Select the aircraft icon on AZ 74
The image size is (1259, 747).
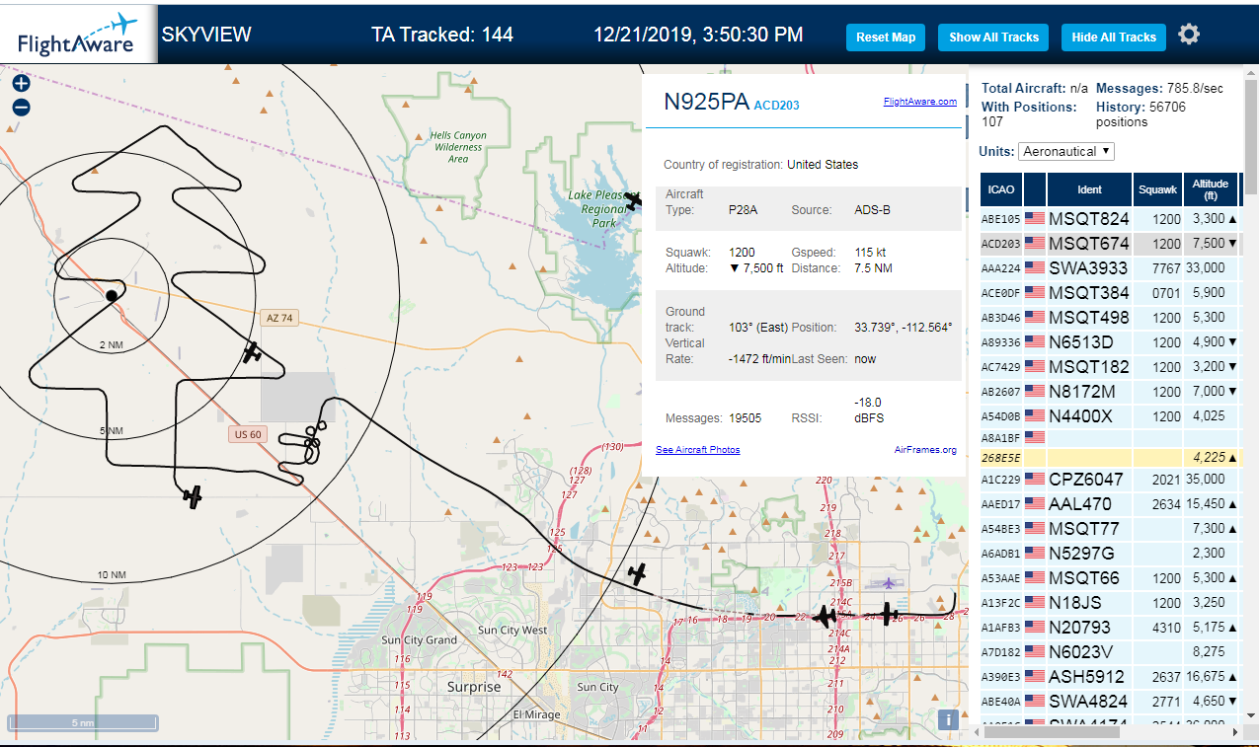click(x=253, y=351)
